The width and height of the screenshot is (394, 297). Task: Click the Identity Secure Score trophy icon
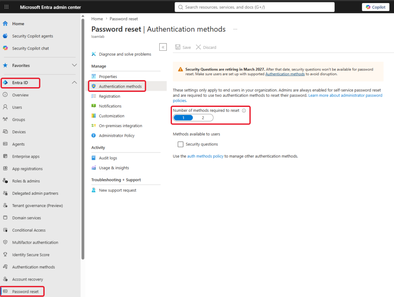[x=5, y=255]
